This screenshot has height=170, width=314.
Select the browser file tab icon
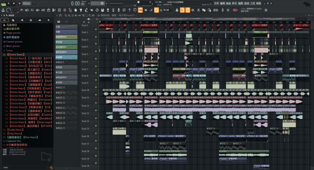pos(13,20)
